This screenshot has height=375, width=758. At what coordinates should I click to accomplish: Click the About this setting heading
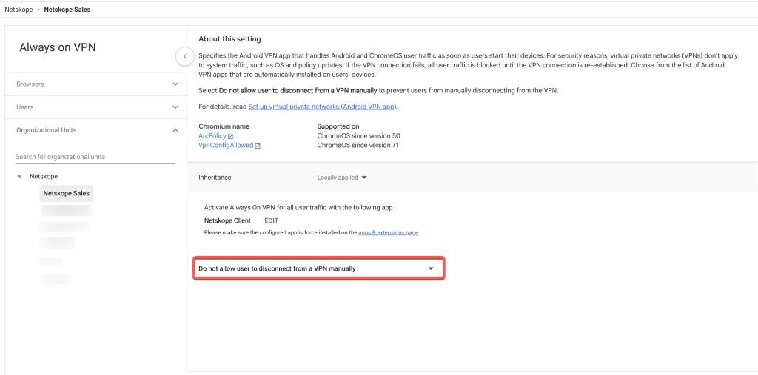pyautogui.click(x=229, y=39)
